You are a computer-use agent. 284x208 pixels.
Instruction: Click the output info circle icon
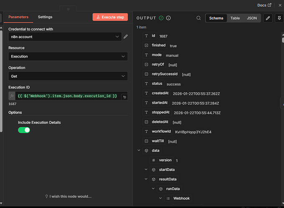169,18
